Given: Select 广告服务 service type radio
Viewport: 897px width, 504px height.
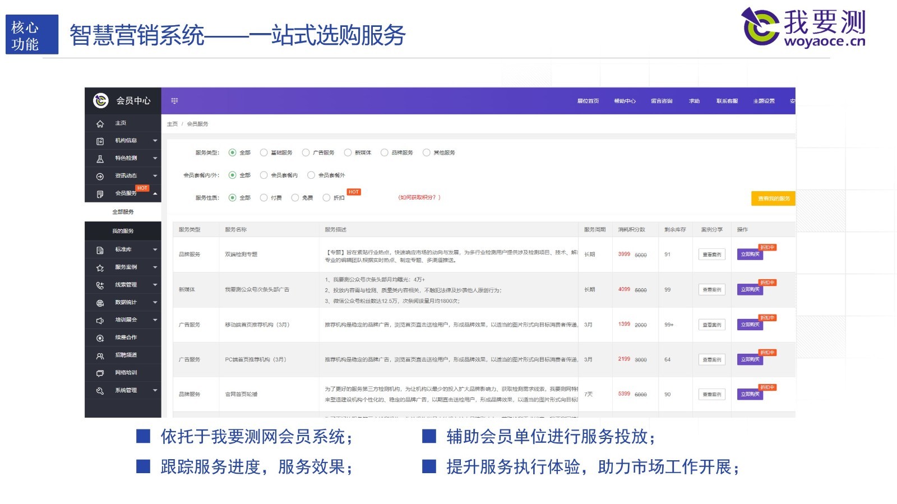Looking at the screenshot, I should point(306,152).
